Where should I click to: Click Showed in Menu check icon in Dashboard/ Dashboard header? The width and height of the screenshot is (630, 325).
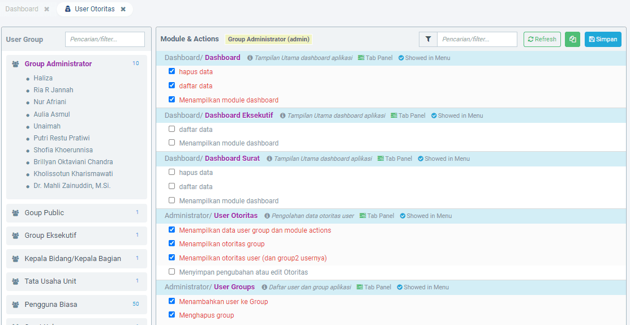(401, 58)
